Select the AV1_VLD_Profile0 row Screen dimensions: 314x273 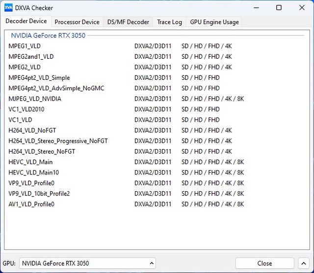point(31,204)
